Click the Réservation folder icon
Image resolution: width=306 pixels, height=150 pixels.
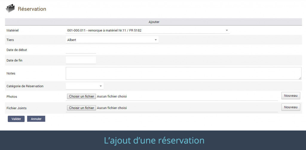point(10,9)
